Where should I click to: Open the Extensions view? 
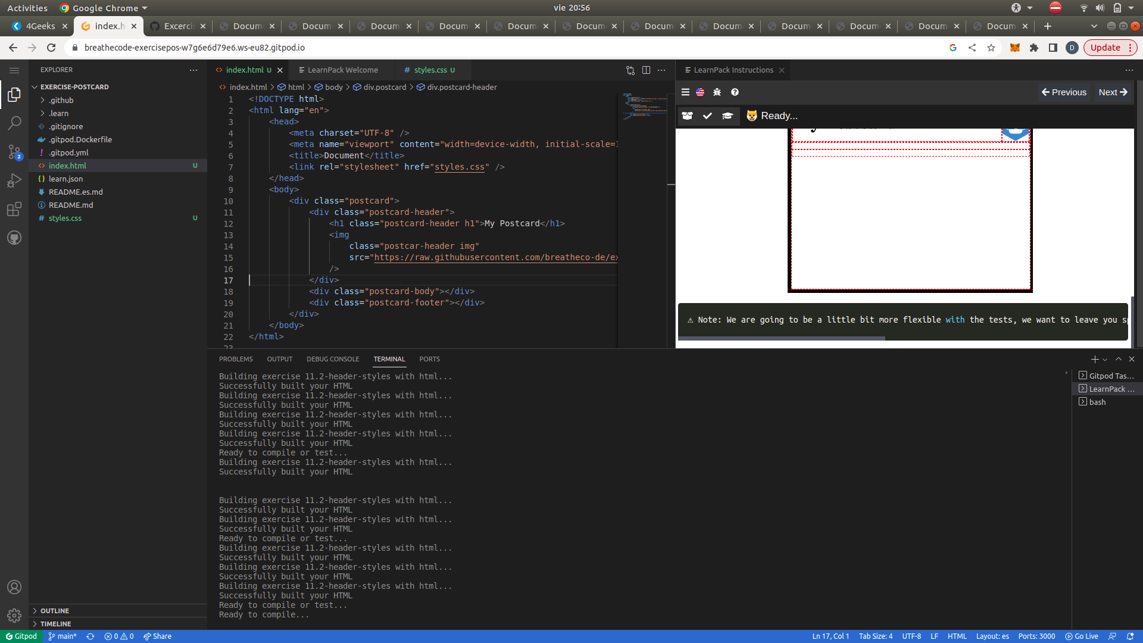[x=14, y=209]
